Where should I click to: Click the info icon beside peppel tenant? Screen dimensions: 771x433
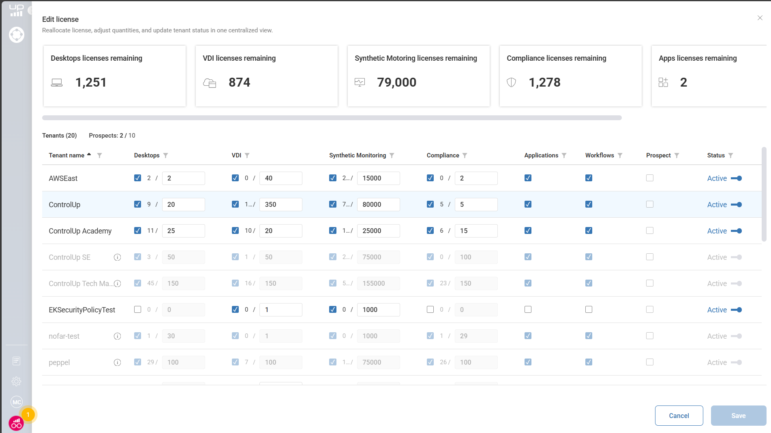tap(117, 363)
